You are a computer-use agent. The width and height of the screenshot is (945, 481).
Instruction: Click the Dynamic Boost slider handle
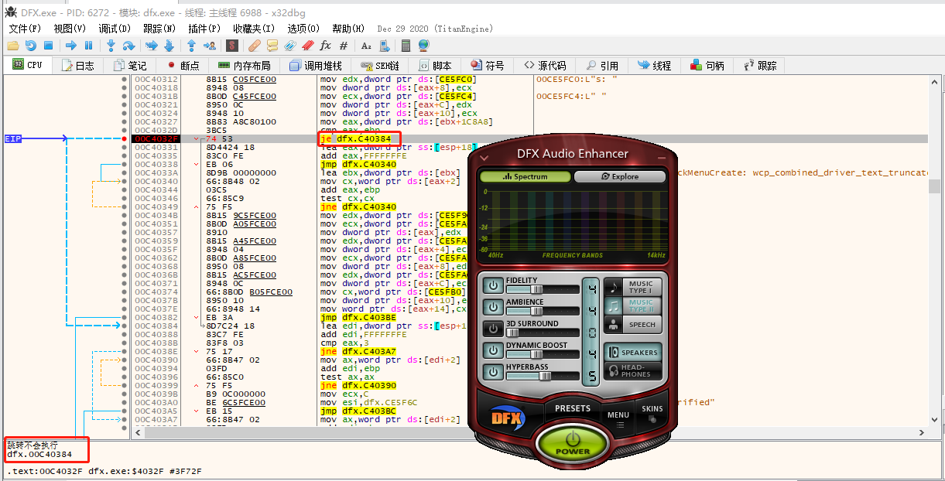[x=535, y=354]
